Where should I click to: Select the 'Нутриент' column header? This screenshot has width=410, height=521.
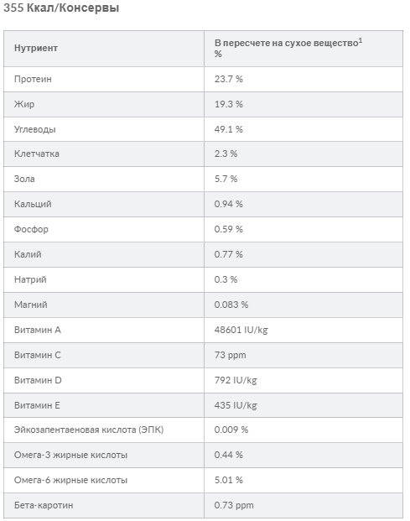coord(36,48)
